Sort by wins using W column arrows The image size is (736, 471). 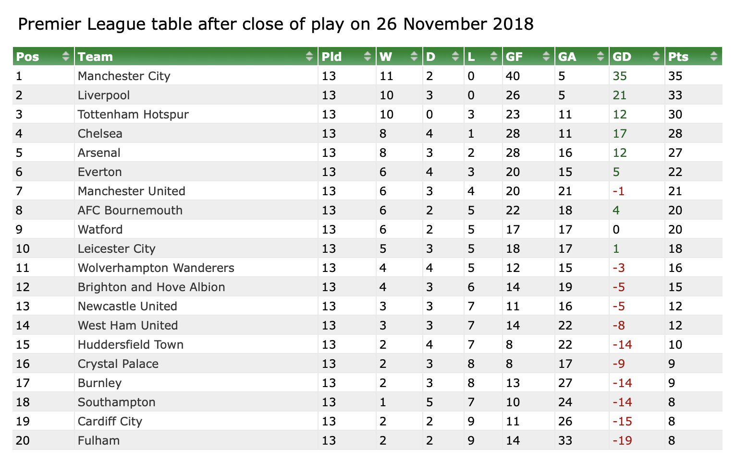[x=414, y=57]
